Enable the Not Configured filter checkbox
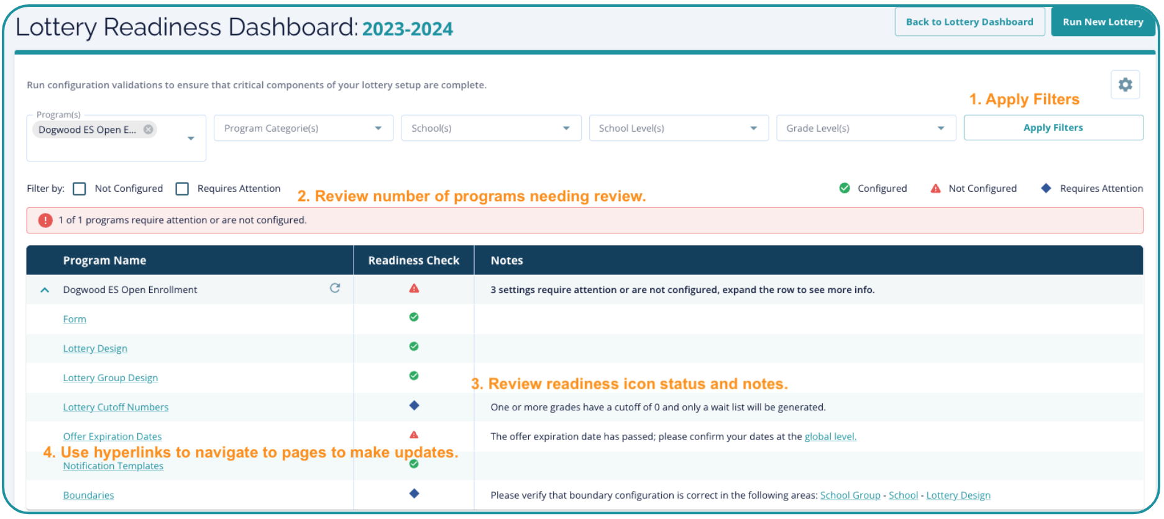This screenshot has height=519, width=1164. tap(80, 189)
